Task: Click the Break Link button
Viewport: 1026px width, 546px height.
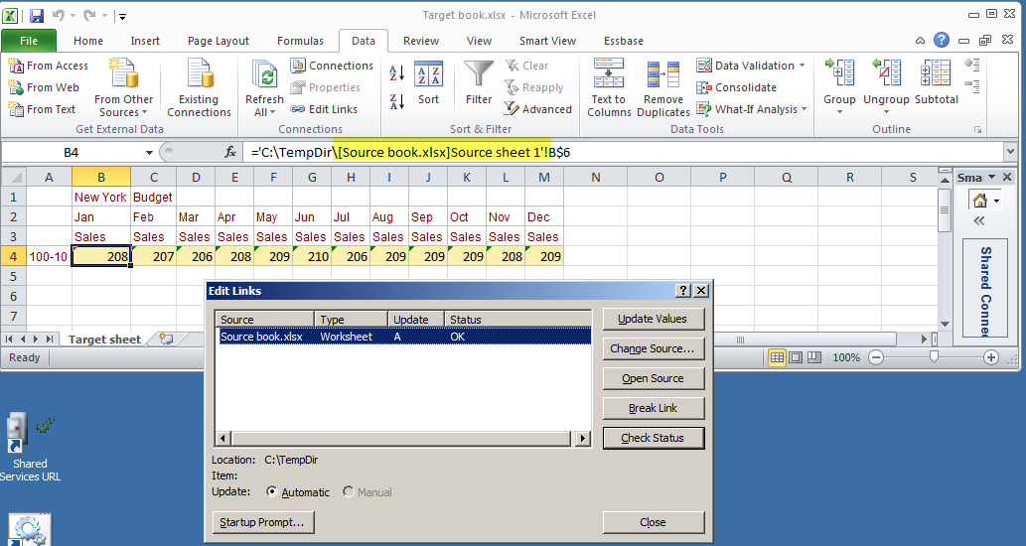Action: click(x=653, y=408)
